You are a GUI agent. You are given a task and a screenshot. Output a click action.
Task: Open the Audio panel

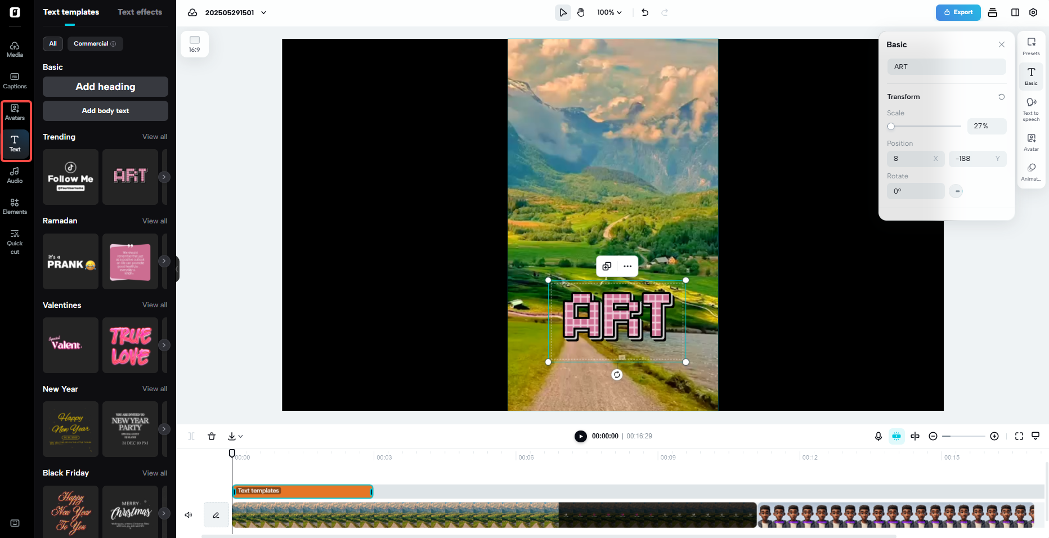15,174
